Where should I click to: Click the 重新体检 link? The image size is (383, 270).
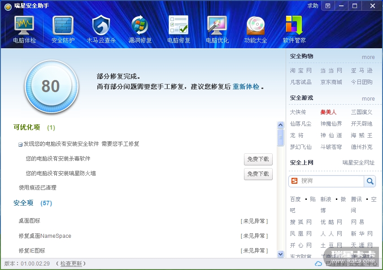pos(246,87)
